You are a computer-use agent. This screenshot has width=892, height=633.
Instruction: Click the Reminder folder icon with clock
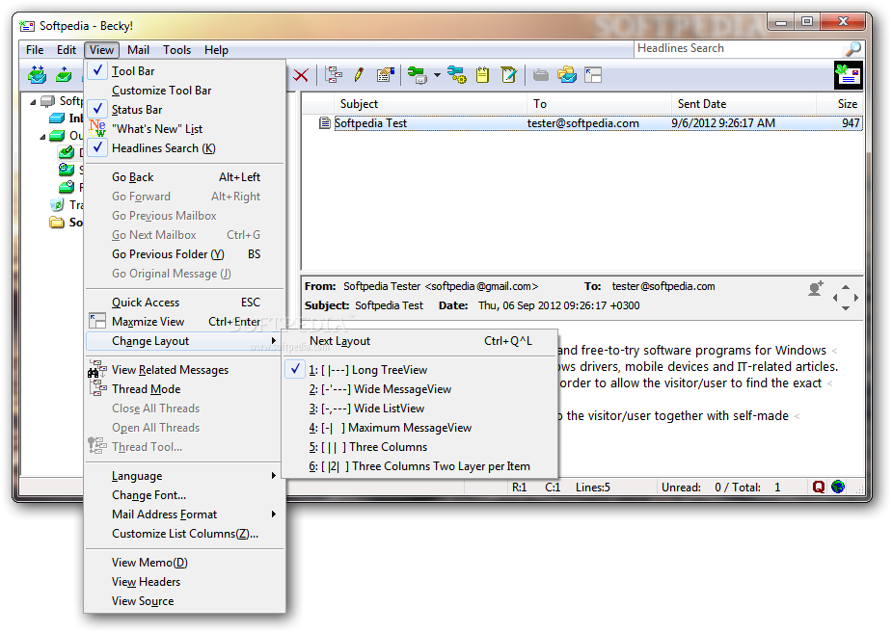[67, 186]
